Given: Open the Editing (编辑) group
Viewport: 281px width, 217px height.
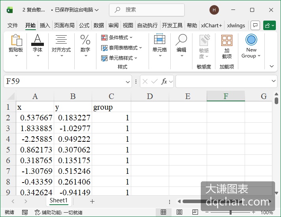Looking at the screenshot, I should tap(181, 46).
